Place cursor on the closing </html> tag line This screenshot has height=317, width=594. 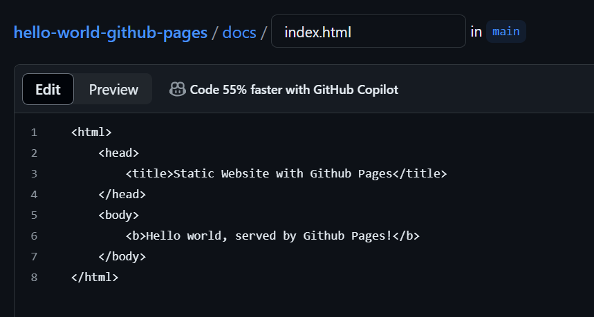(x=95, y=277)
